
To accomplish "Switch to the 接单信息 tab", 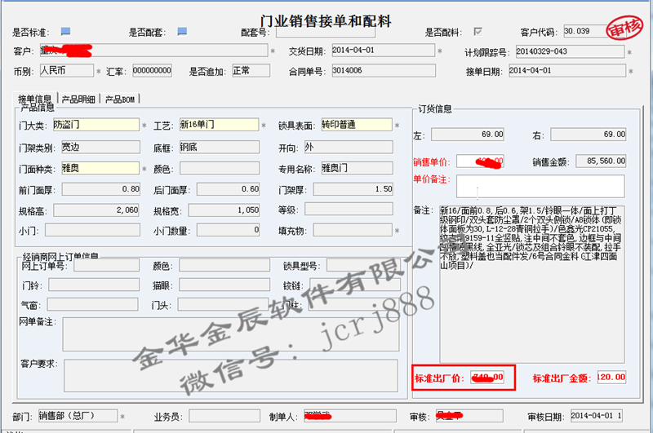I will 38,99.
